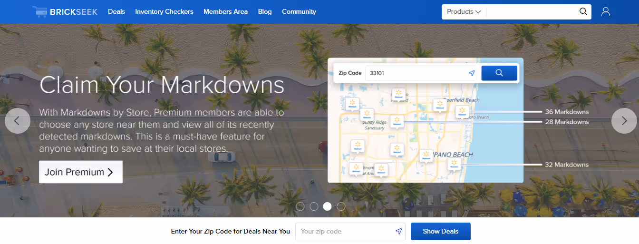Image resolution: width=639 pixels, height=244 pixels.
Task: Advance to the next carousel slide
Action: coord(624,121)
